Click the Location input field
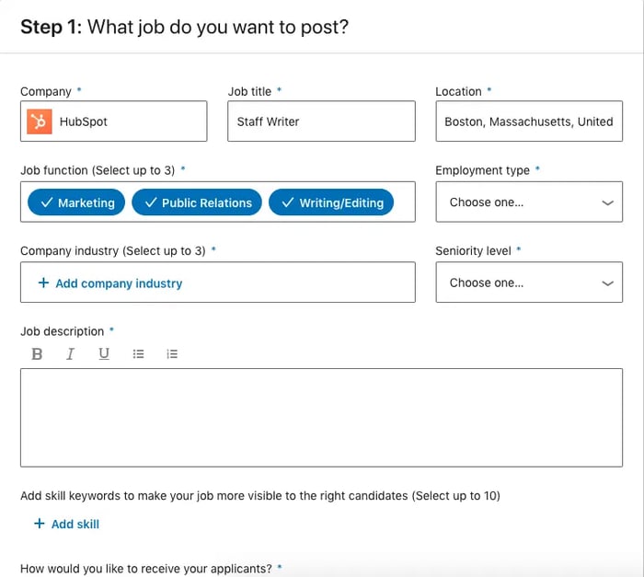 [x=529, y=121]
